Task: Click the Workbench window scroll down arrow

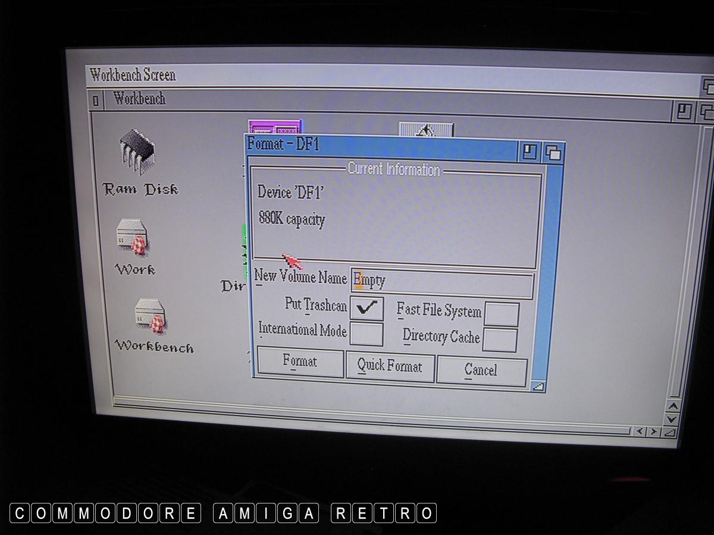Action: (x=673, y=419)
